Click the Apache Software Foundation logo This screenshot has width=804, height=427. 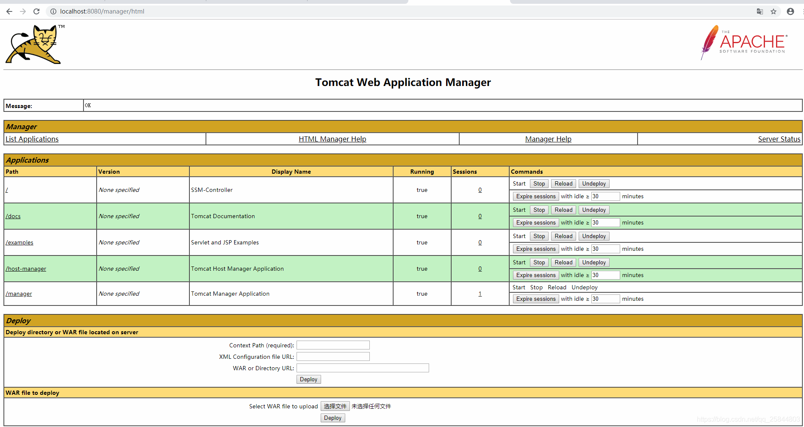[x=744, y=42]
